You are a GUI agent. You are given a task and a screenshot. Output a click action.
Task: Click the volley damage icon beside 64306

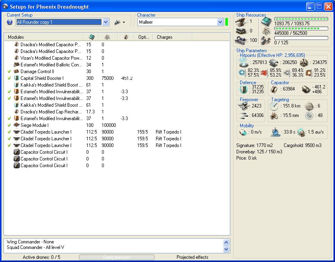244,116
